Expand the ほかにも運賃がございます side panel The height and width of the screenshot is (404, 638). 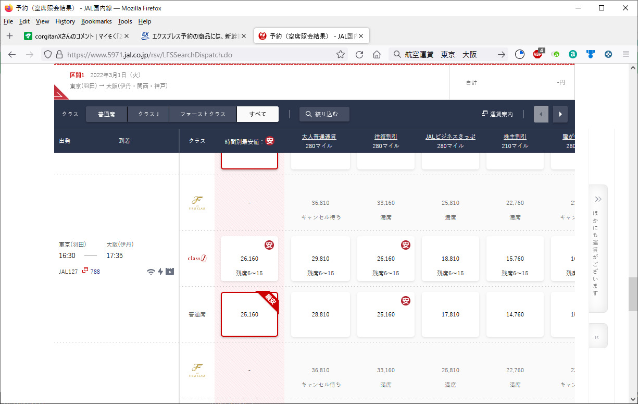pos(598,248)
